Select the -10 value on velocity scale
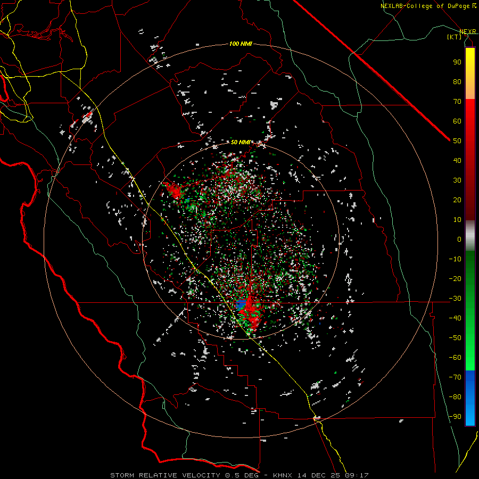The height and width of the screenshot is (479, 479). pyautogui.click(x=455, y=259)
